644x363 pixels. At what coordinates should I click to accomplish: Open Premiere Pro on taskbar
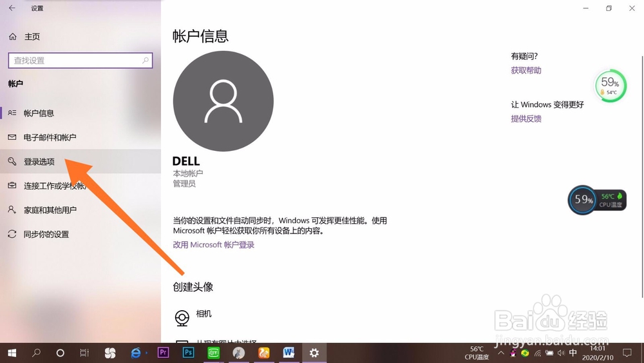163,353
